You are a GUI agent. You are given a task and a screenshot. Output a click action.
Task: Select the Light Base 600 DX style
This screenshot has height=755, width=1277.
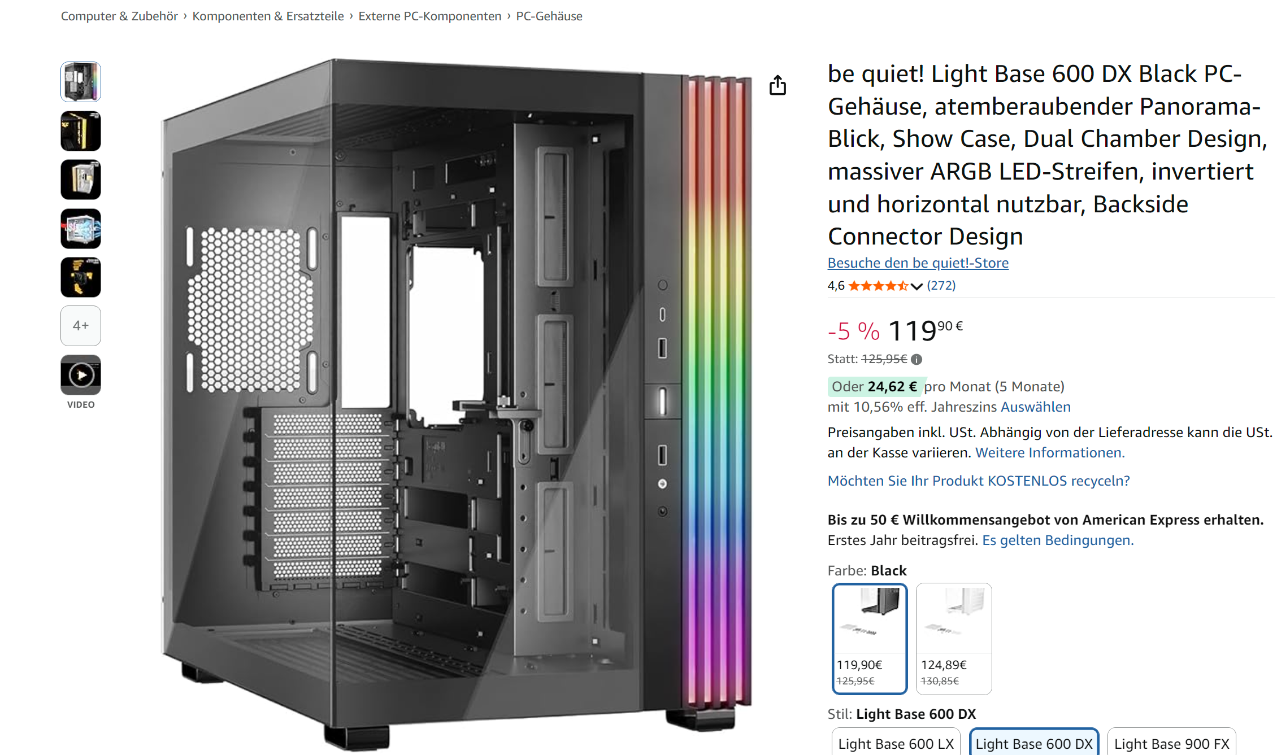coord(1033,742)
